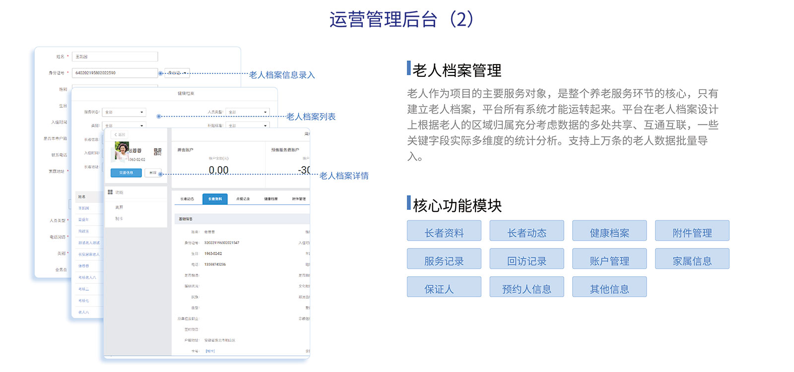The height and width of the screenshot is (372, 794).
Task: Click the birthday value 1963-02-02 in 基础信息
Action: [x=213, y=253]
